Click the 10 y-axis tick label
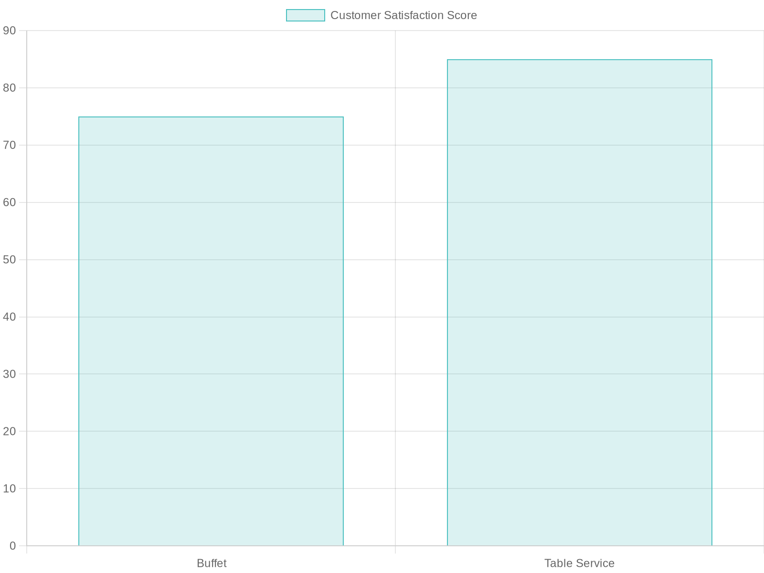Screen dimensions: 764x573 (10, 488)
